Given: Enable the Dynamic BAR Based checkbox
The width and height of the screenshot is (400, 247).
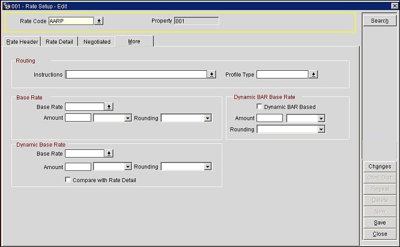Looking at the screenshot, I should click(x=259, y=107).
